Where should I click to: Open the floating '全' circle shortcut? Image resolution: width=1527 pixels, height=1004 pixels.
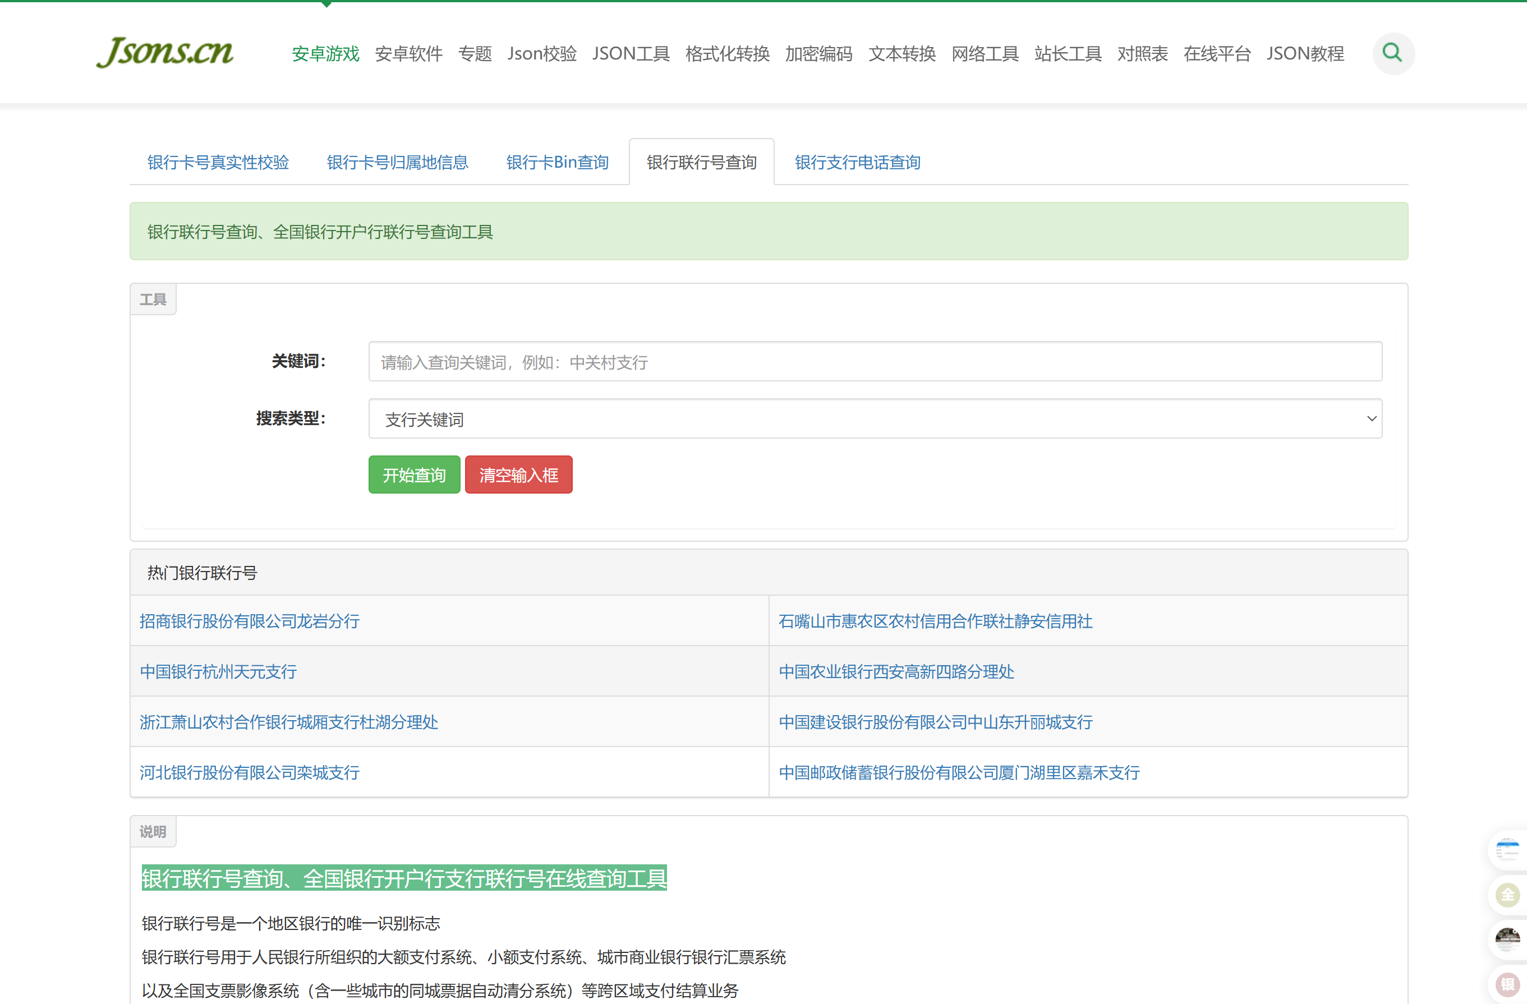[x=1507, y=894]
